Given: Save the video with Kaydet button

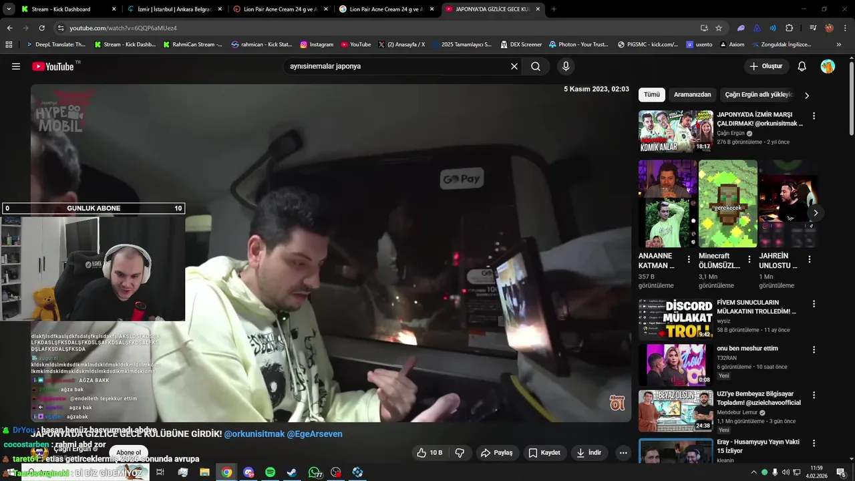Looking at the screenshot, I should pyautogui.click(x=544, y=452).
